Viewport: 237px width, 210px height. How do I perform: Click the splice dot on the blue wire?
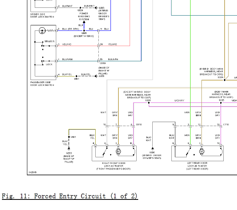84,31
